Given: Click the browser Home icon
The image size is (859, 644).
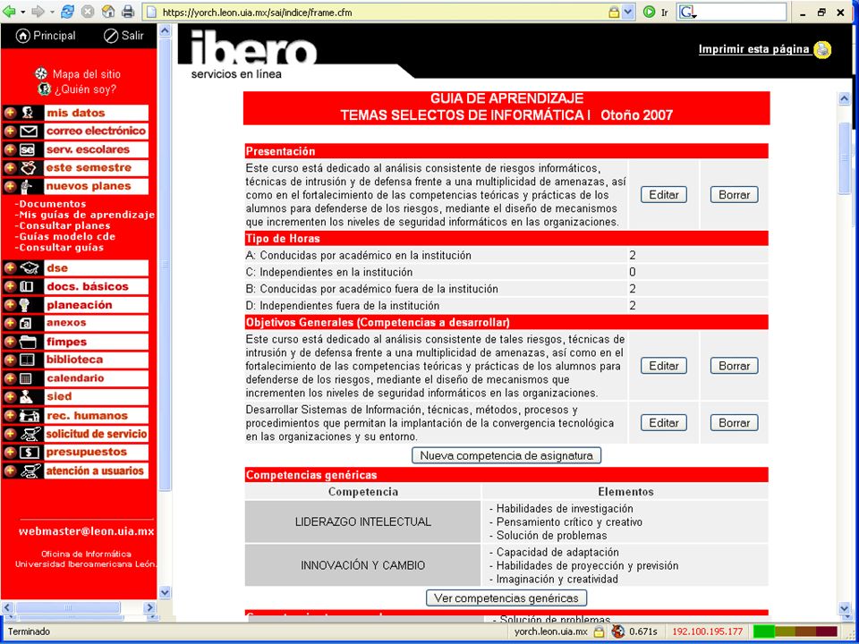Looking at the screenshot, I should pos(108,12).
